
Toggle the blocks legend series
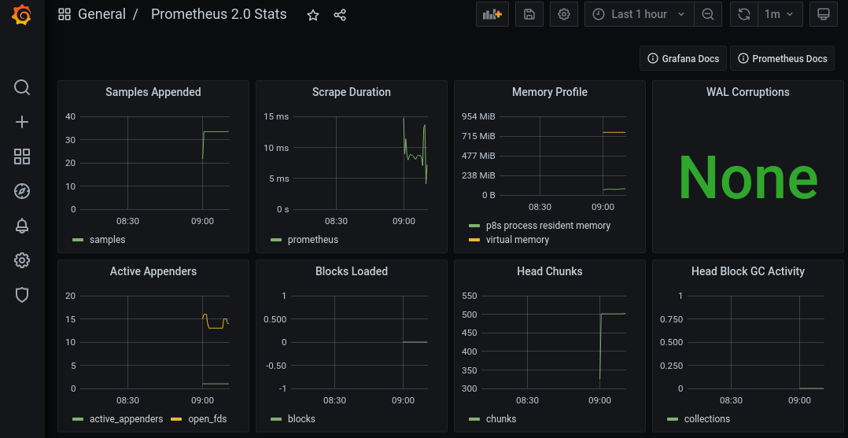[301, 419]
